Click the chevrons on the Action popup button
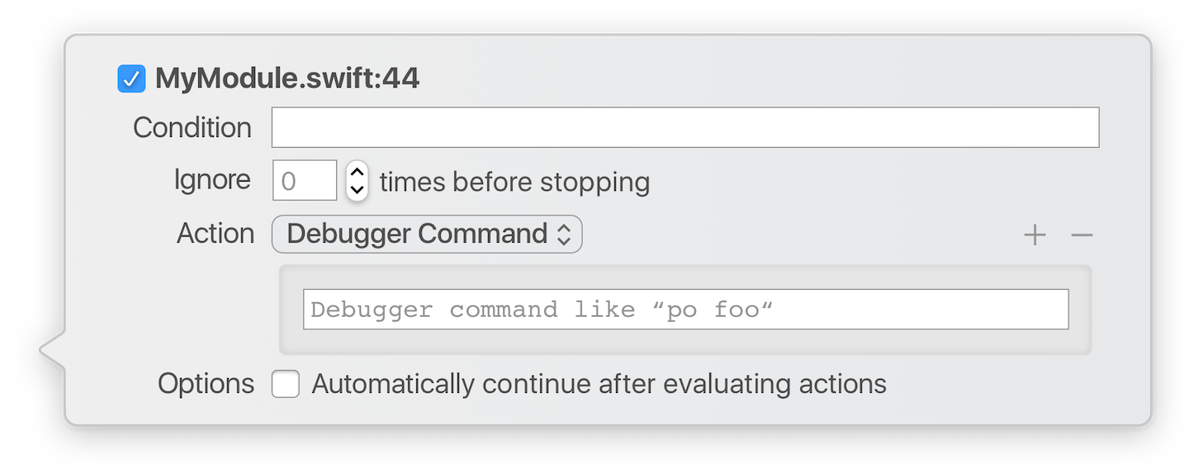The height and width of the screenshot is (473, 1189). 564,234
